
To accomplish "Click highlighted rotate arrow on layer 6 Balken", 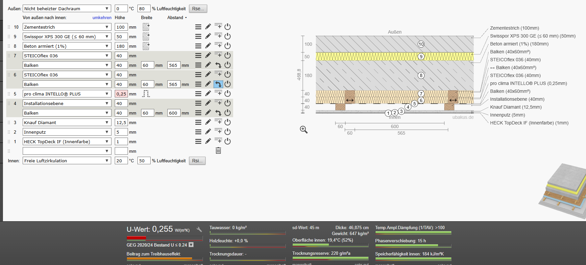I will click(218, 84).
